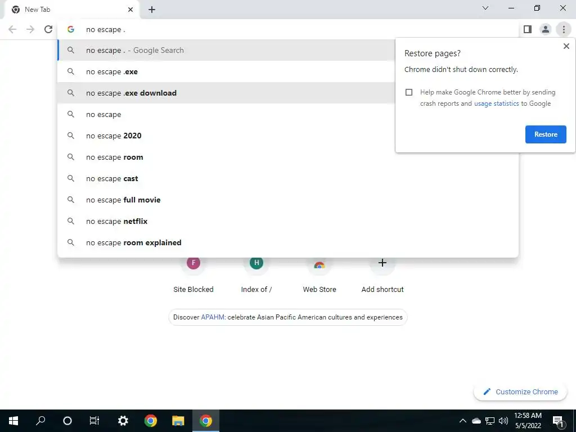The height and width of the screenshot is (432, 576).
Task: Open the usage statistics link
Action: (x=496, y=103)
